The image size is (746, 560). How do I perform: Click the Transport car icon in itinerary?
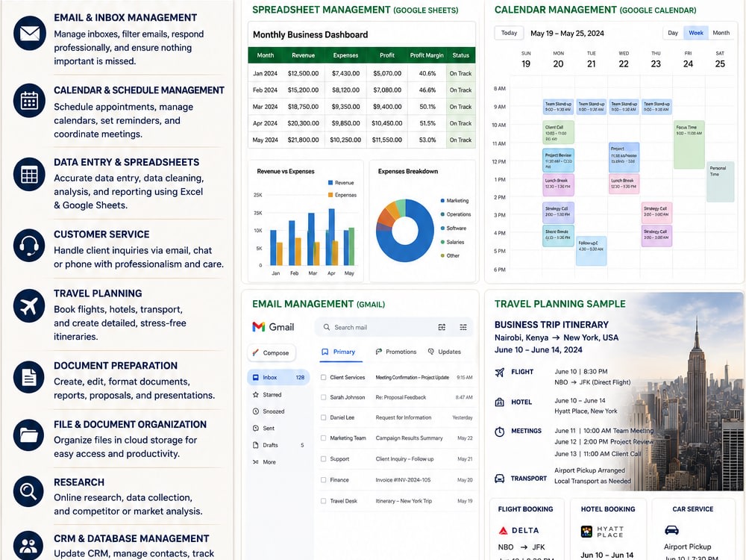pos(500,479)
